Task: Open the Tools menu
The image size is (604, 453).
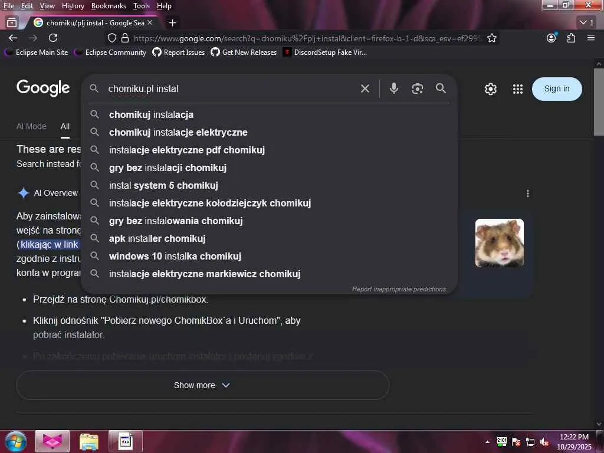Action: click(x=142, y=6)
